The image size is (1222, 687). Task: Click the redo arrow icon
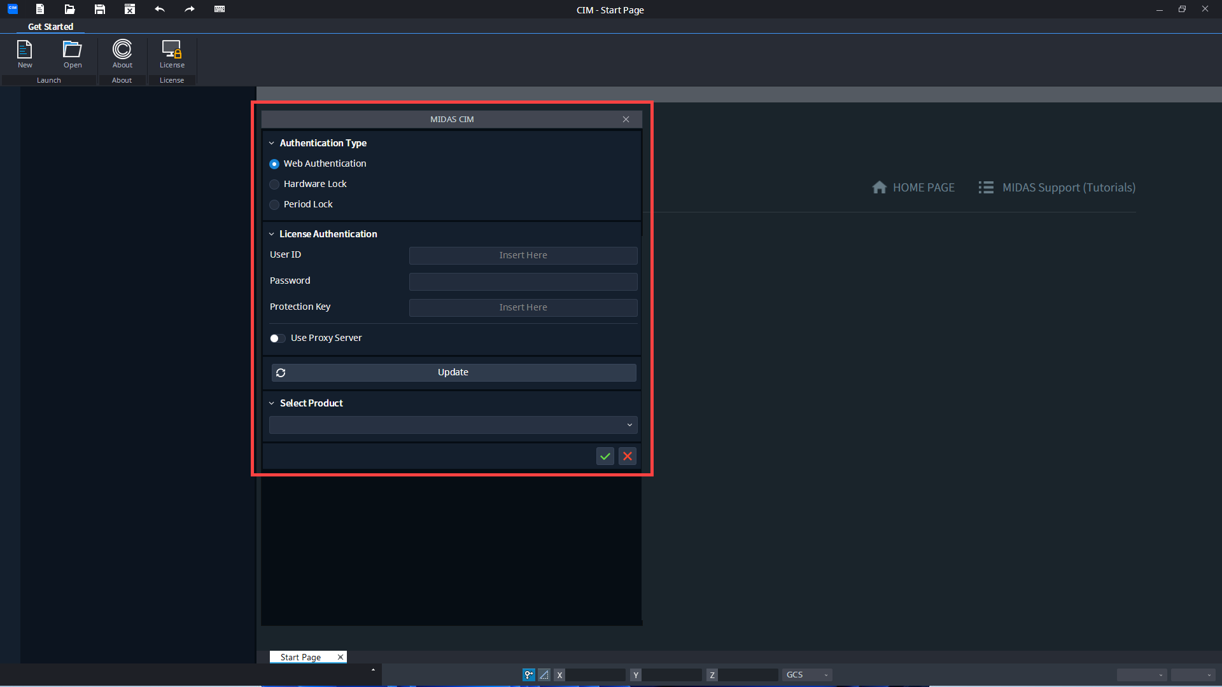[190, 9]
